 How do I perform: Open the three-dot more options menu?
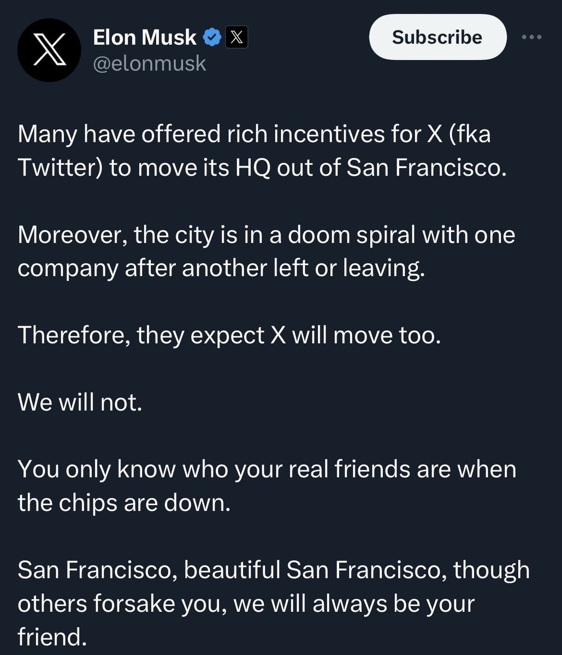point(531,37)
